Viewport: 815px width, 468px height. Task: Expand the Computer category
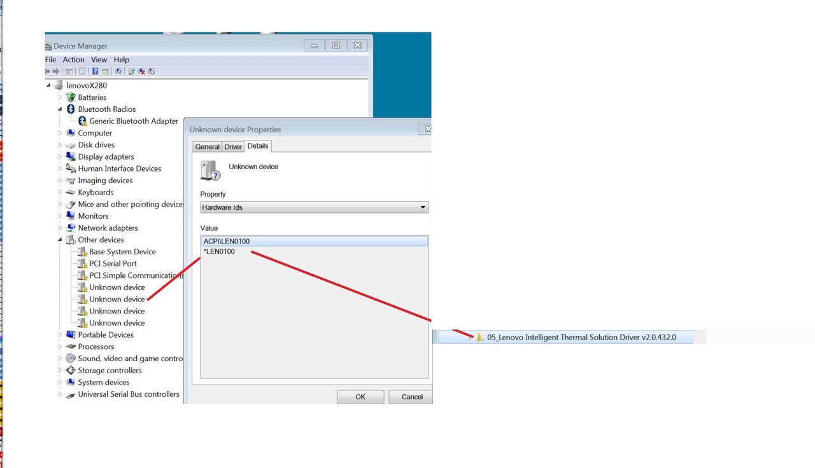tap(60, 133)
